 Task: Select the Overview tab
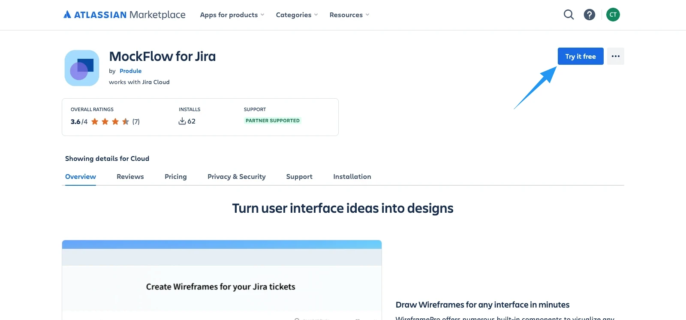(81, 177)
